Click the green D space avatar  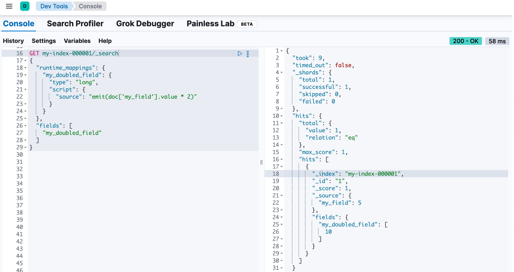pos(25,6)
